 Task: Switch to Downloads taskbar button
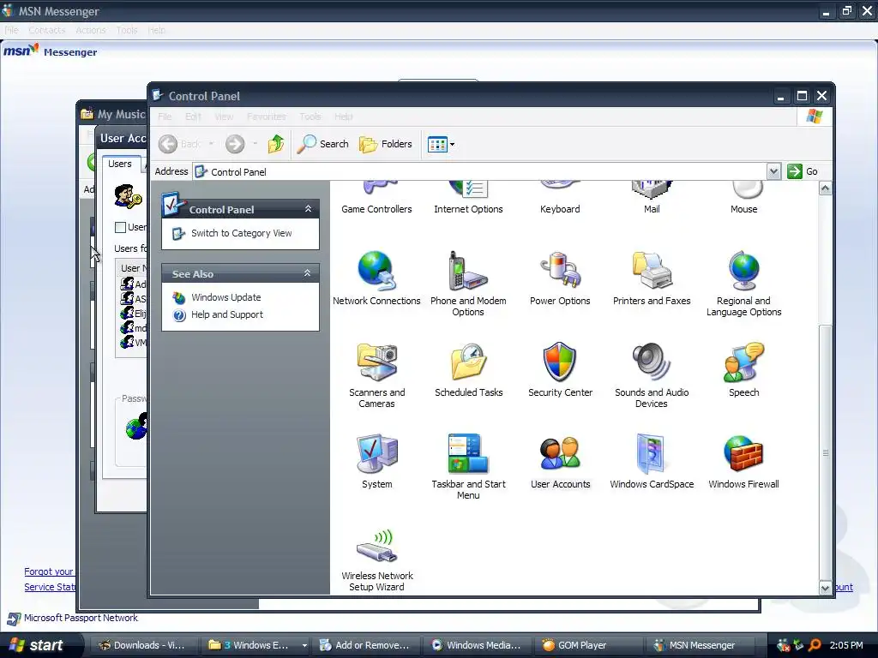pyautogui.click(x=142, y=645)
